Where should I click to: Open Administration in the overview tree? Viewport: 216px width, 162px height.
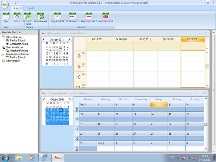point(13,61)
